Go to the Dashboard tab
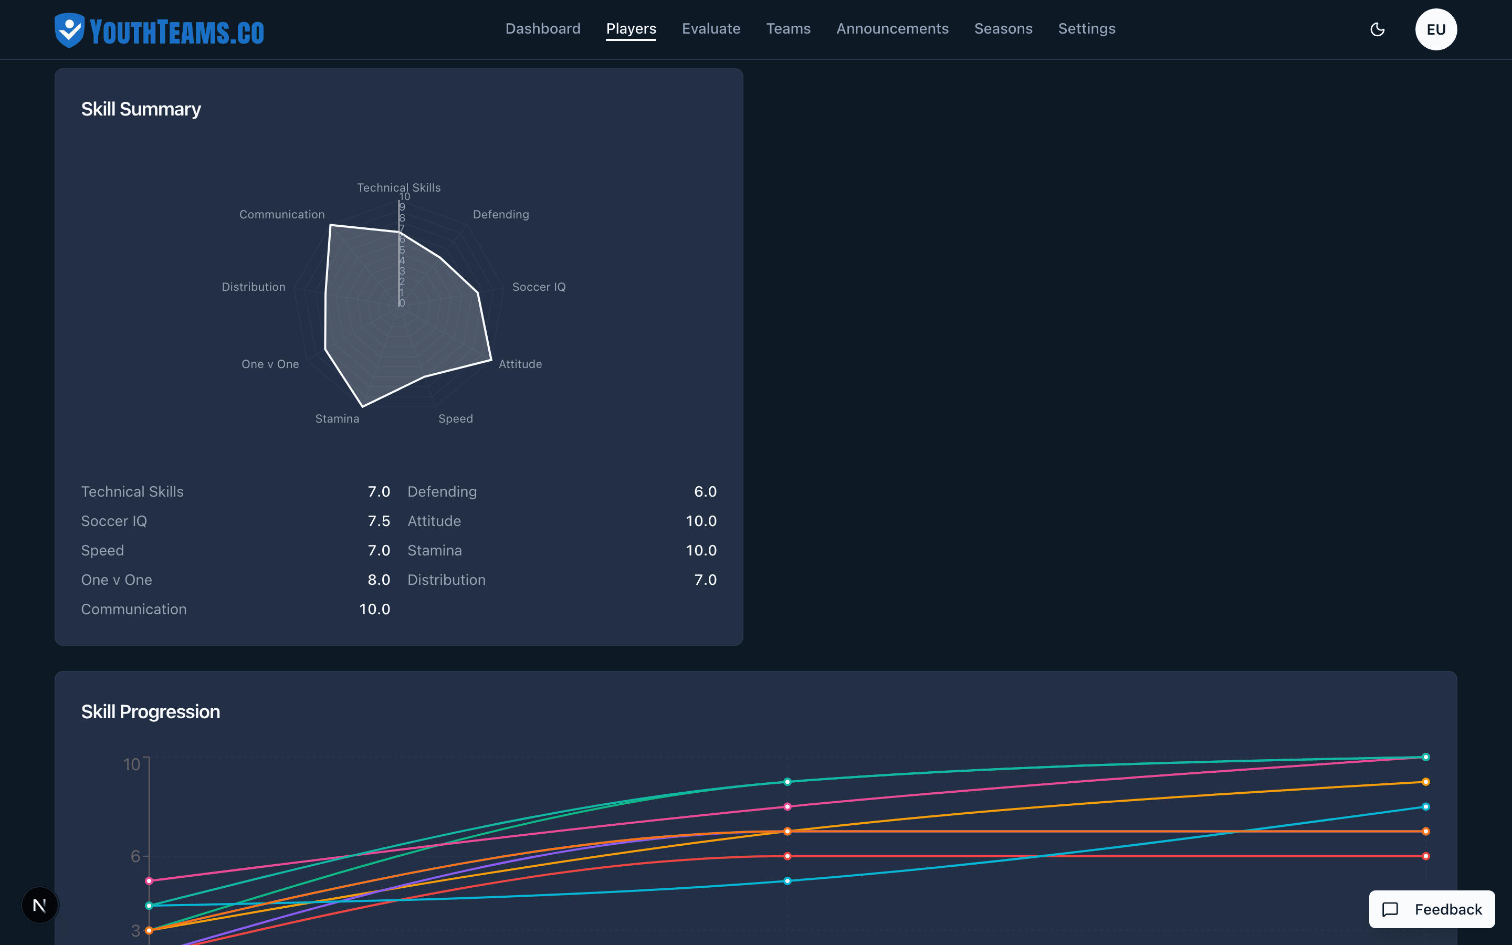 click(543, 29)
